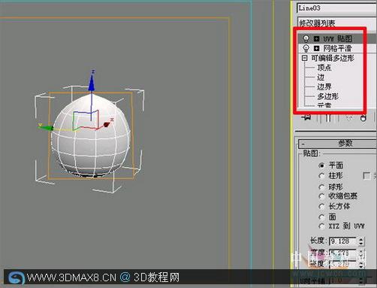Click the 长度 spinner arrows
Viewport: 377px width, 288px height.
pyautogui.click(x=360, y=241)
